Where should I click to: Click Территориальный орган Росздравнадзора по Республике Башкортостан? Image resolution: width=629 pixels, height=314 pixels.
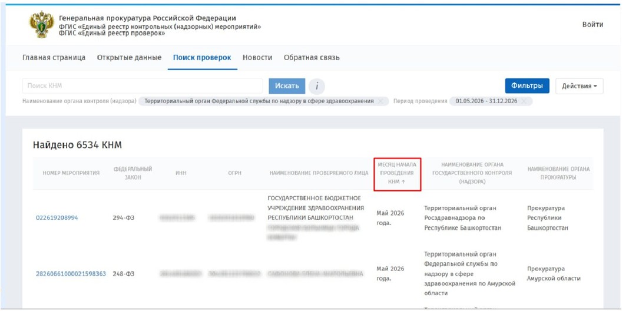coord(462,218)
